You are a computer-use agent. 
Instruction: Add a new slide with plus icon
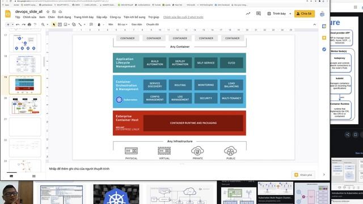[8, 24]
